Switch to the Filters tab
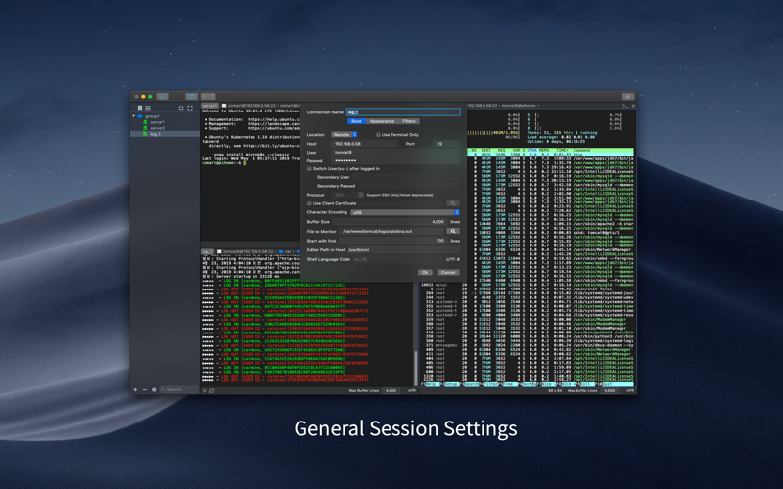783x489 pixels. point(409,121)
